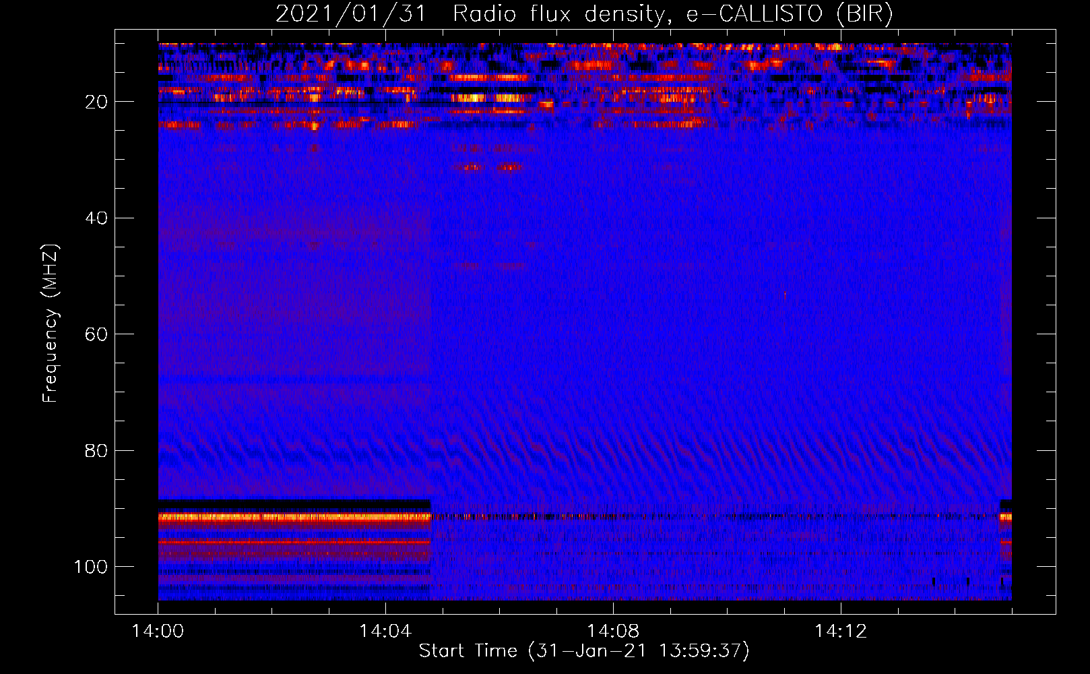The width and height of the screenshot is (1090, 674).
Task: Click the plot title "2021/01/31 Radio flux density, e-CALLISTO (BIR)"
Action: [x=584, y=14]
